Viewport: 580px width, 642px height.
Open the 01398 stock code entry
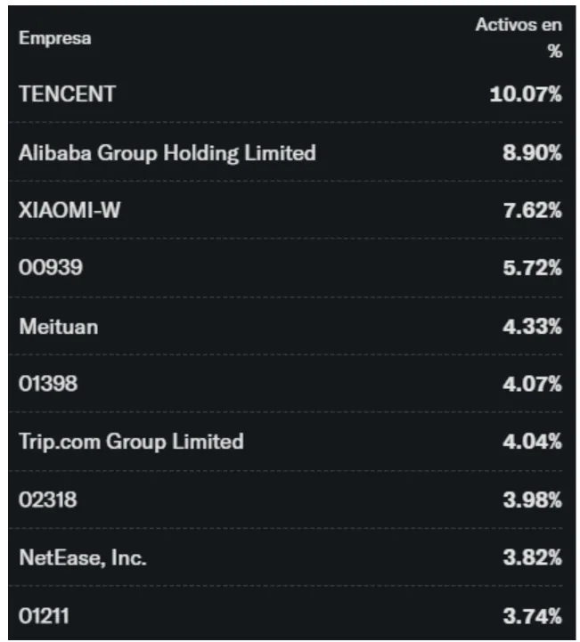(48, 384)
